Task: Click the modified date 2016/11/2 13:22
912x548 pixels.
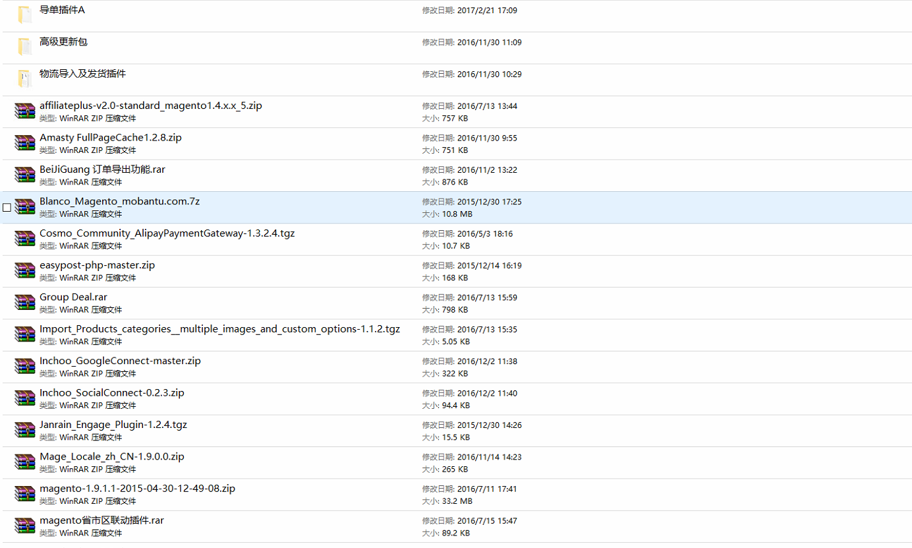Action: [487, 170]
